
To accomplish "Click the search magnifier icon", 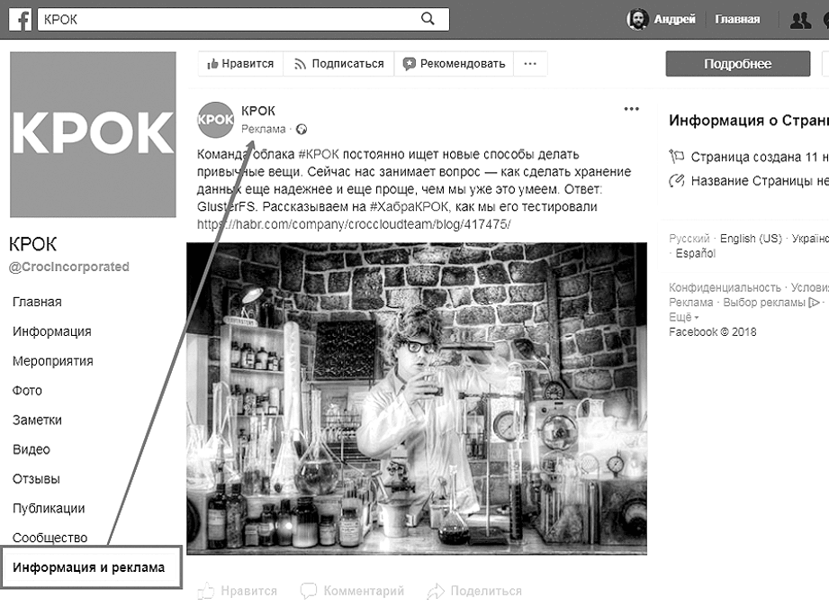I will pos(428,19).
